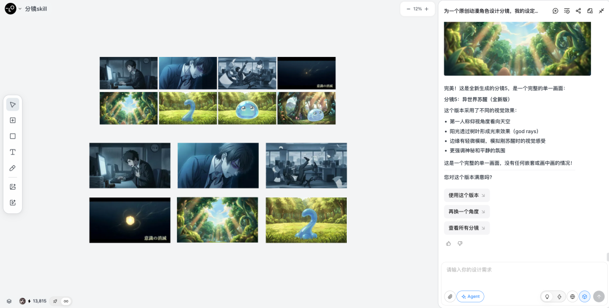Image resolution: width=609 pixels, height=308 pixels.
Task: Open the 12% zoom level menu
Action: coord(417,9)
